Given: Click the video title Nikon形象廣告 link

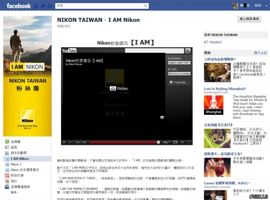Looking at the screenshot, I should click(84, 61).
